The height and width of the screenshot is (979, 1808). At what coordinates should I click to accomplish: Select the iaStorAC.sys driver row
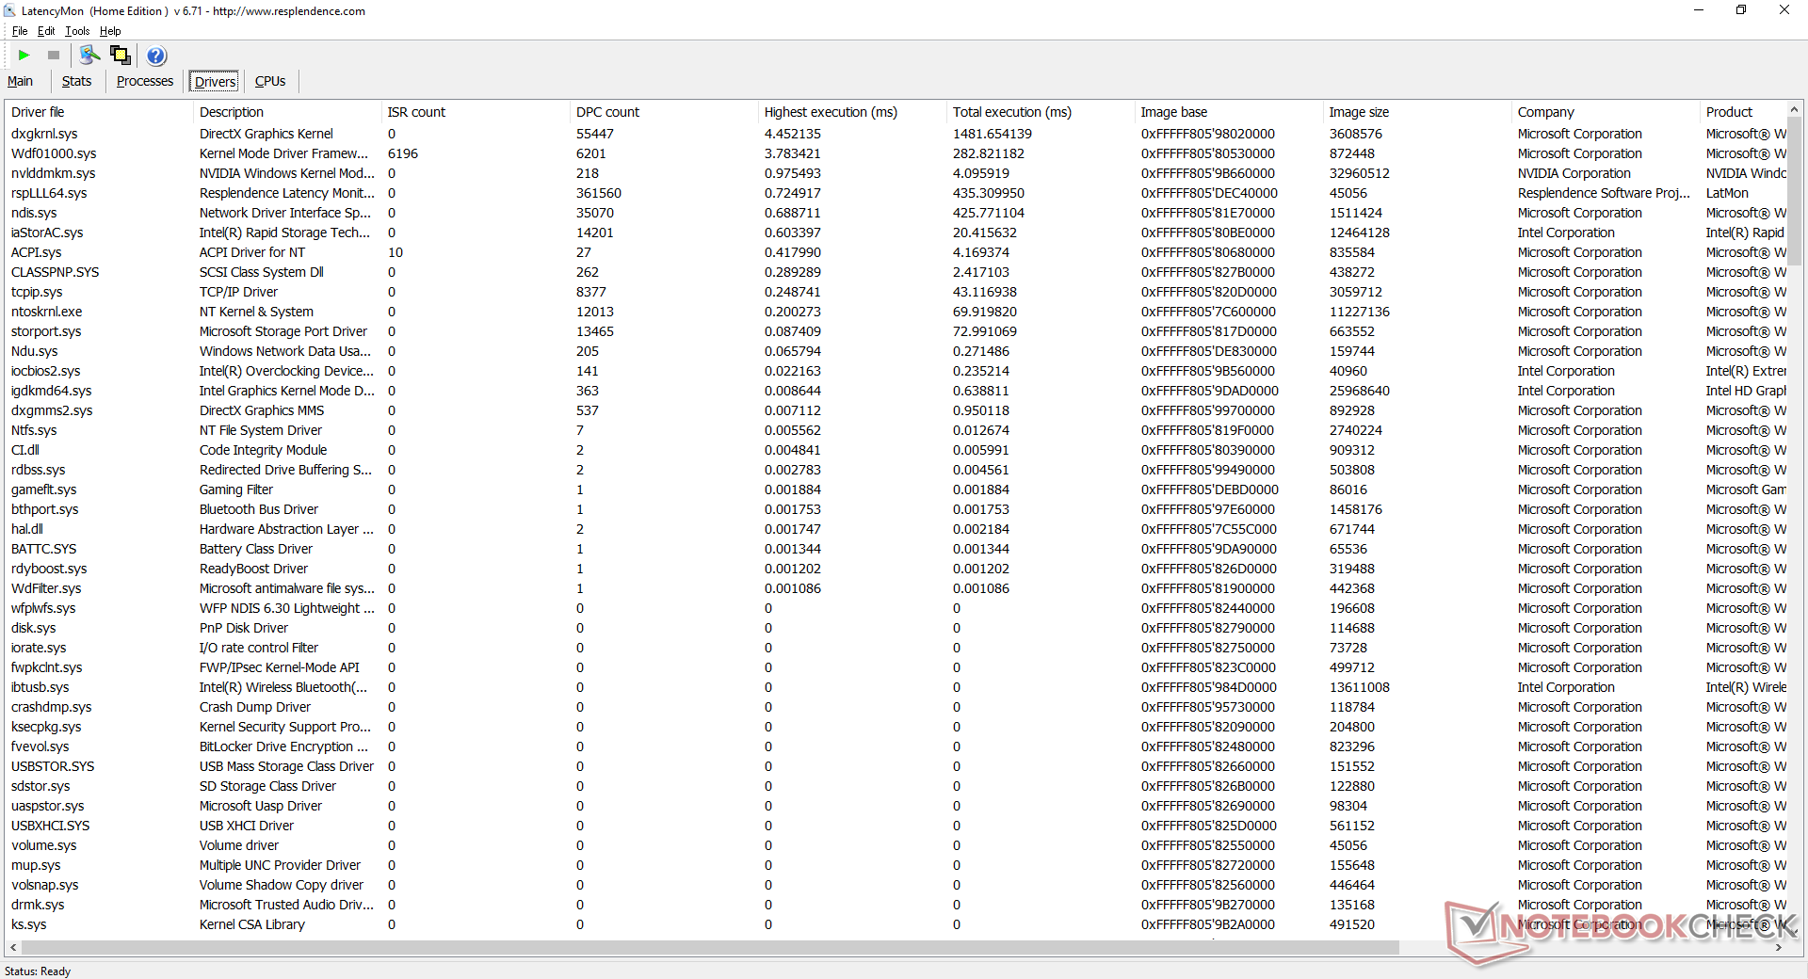(896, 233)
